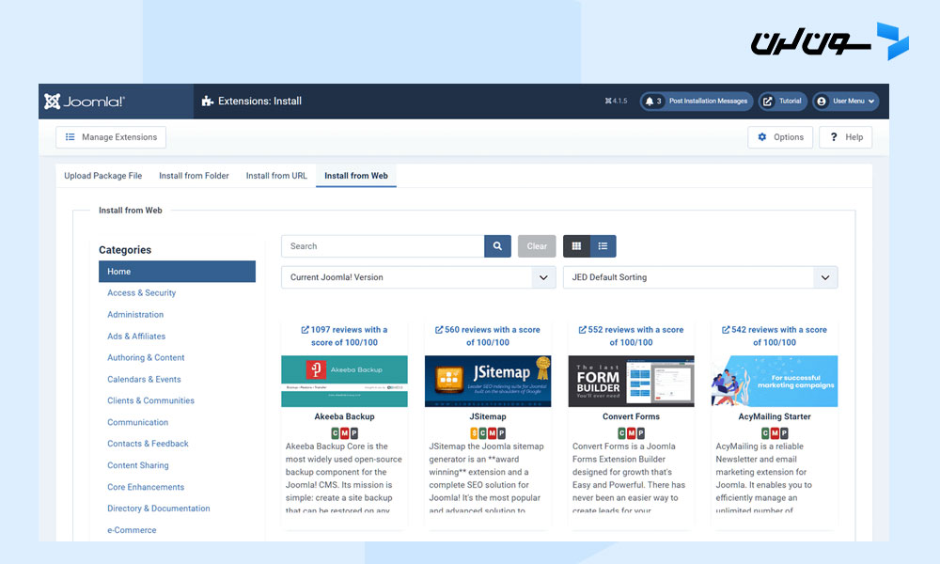940x564 pixels.
Task: Click AcyMailing Starter's gray P badge
Action: tap(784, 432)
